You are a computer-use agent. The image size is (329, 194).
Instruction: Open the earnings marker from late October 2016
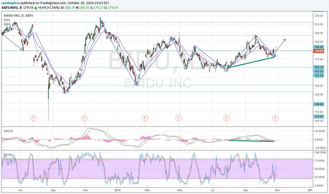(x=275, y=118)
